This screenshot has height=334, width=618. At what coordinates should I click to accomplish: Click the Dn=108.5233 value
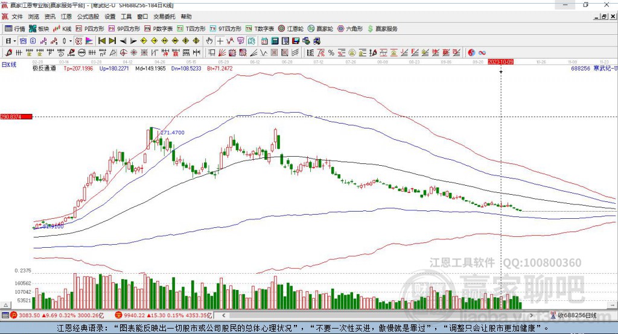click(186, 68)
